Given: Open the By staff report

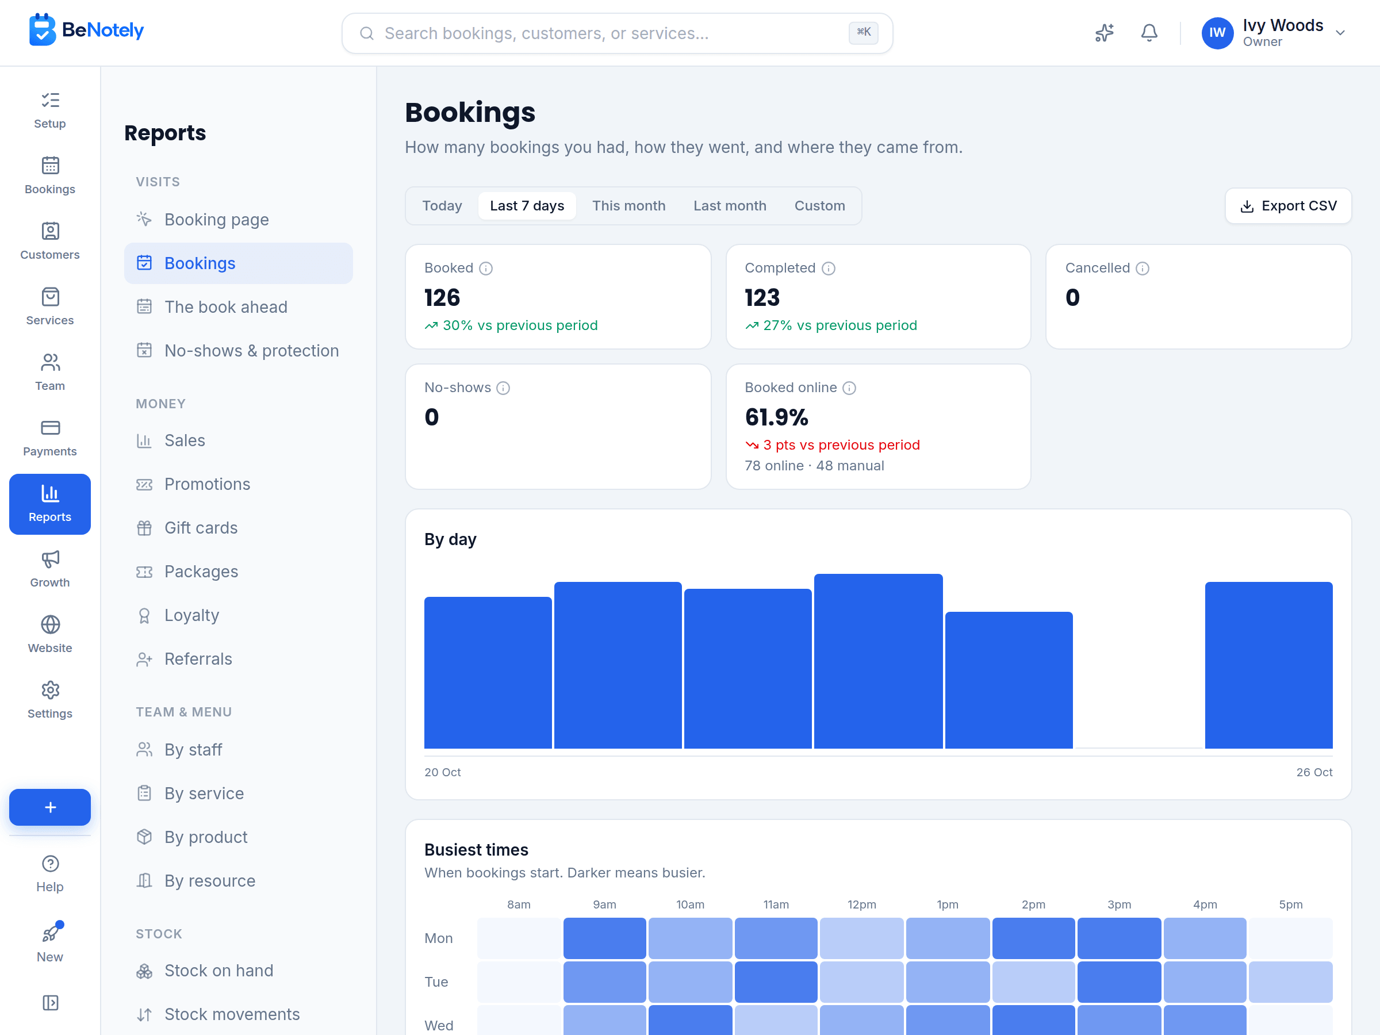Looking at the screenshot, I should click(238, 750).
